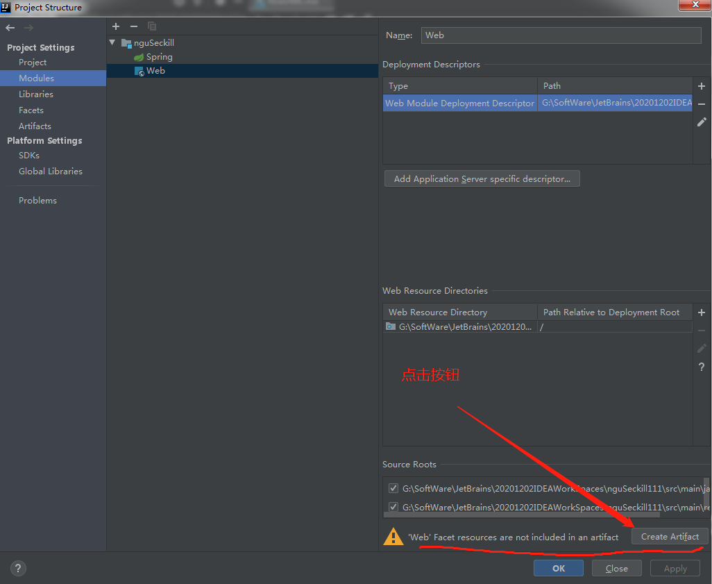Screen dimensions: 712x584
Task: Open the SDKs platform settings
Action: coord(29,156)
